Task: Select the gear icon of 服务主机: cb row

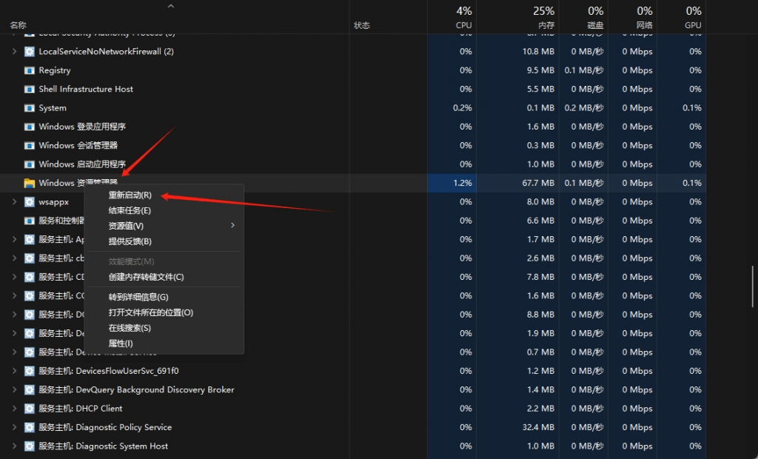Action: [x=30, y=258]
